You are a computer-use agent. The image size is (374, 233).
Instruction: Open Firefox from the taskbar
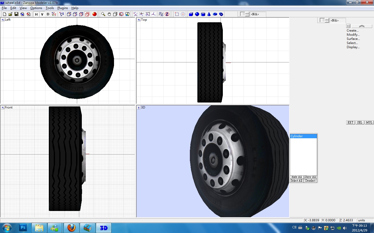(x=71, y=228)
